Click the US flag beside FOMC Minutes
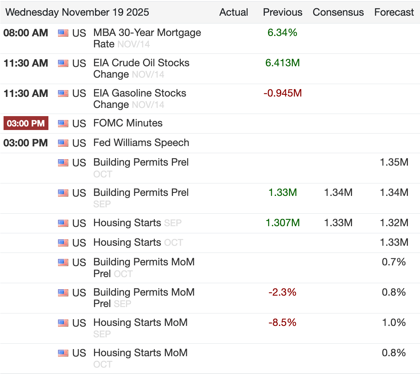This screenshot has height=374, width=420. 63,123
